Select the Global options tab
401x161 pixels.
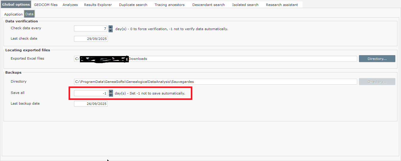(x=16, y=4)
